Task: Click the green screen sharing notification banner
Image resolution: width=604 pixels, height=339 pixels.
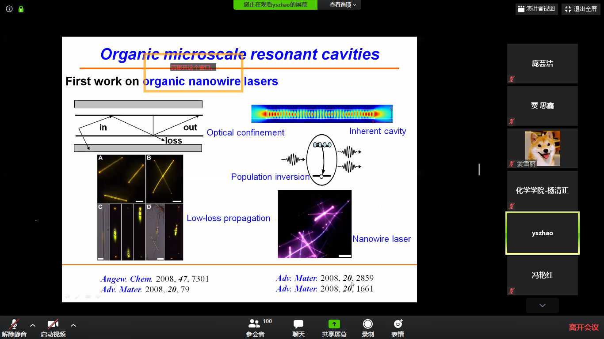Action: coord(276,5)
